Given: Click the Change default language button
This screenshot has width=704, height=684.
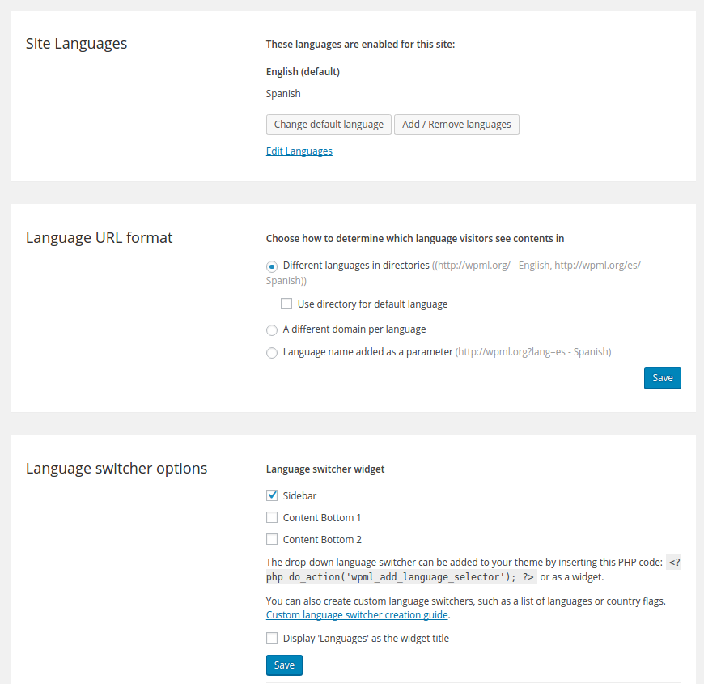Looking at the screenshot, I should [x=329, y=125].
